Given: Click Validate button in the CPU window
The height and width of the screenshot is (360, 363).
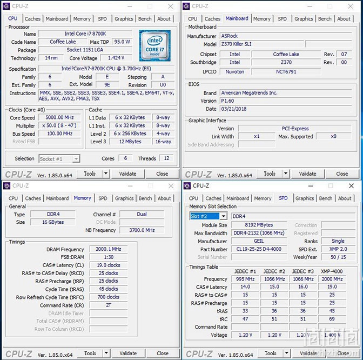Looking at the screenshot, I should 128,174.
